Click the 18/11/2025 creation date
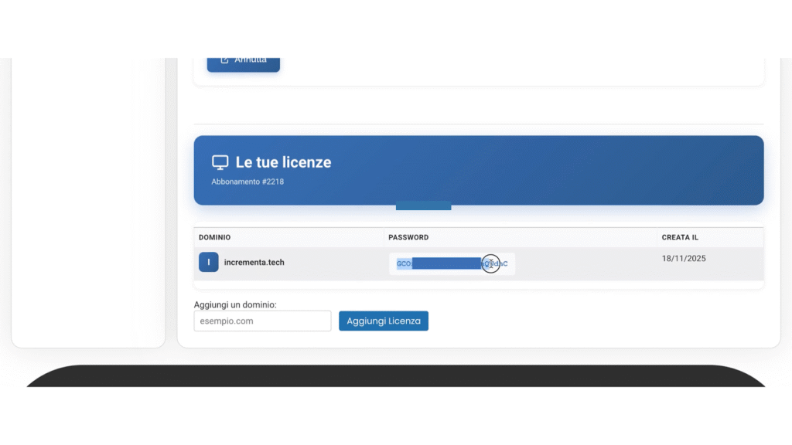 click(x=684, y=259)
